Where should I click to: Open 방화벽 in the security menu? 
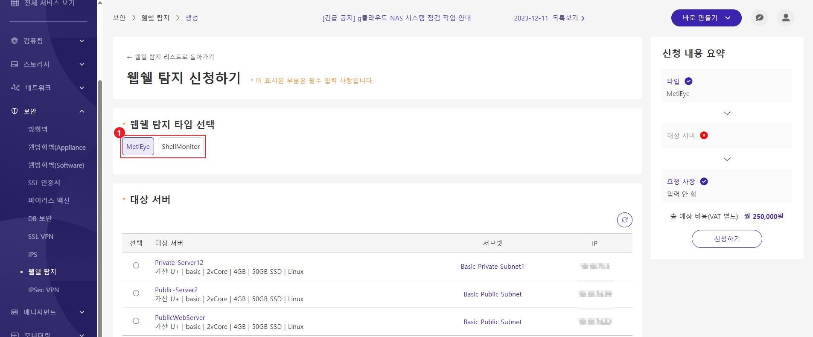pyautogui.click(x=38, y=129)
